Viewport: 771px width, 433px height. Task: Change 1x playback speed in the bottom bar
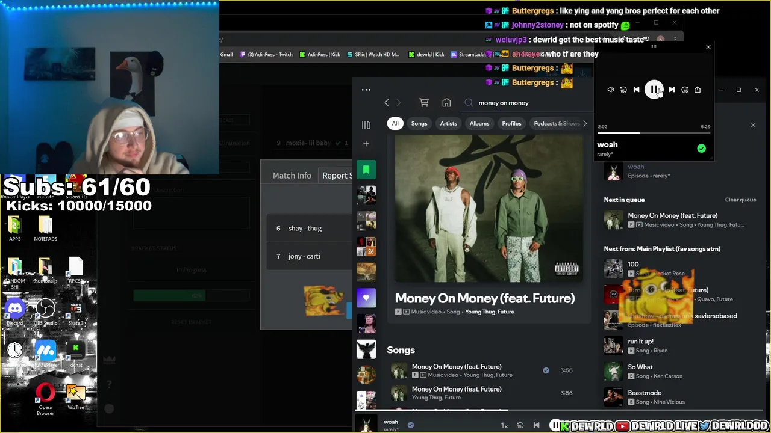pos(504,426)
